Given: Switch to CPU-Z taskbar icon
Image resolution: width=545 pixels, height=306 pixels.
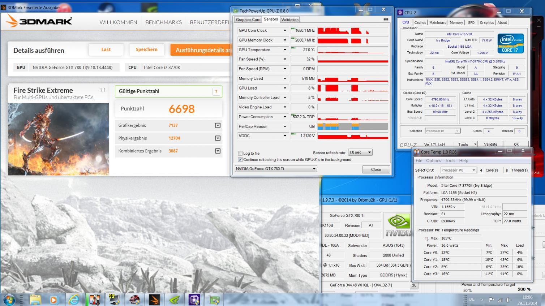Looking at the screenshot, I should (194, 299).
